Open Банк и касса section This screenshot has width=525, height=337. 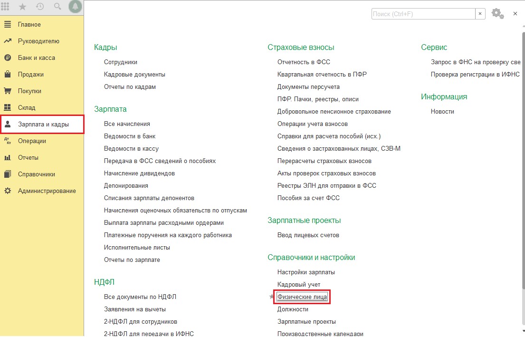tap(36, 58)
